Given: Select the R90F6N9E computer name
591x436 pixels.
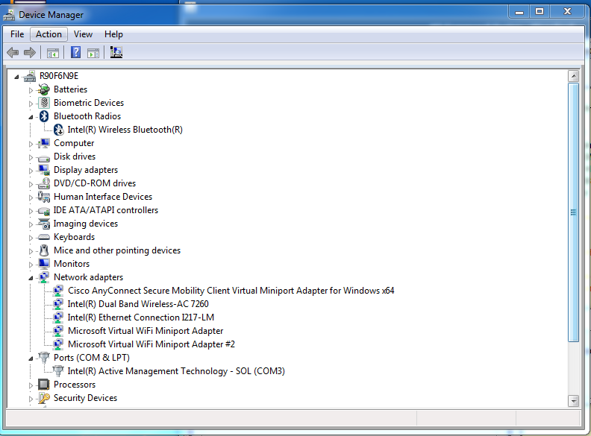Looking at the screenshot, I should (x=59, y=76).
